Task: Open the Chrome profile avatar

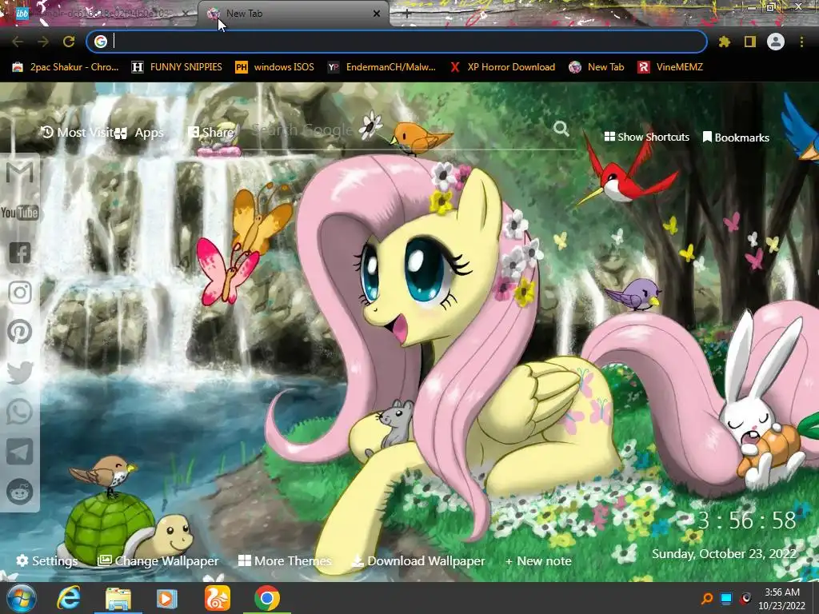Action: pos(776,42)
